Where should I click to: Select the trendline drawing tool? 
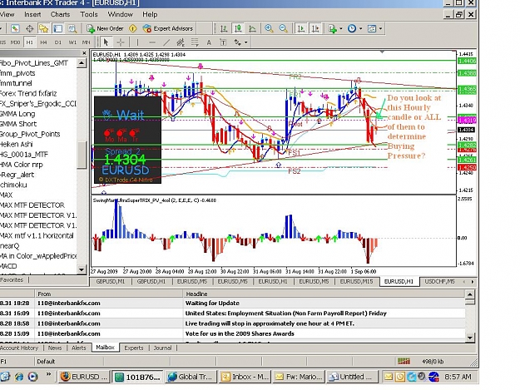coord(166,42)
